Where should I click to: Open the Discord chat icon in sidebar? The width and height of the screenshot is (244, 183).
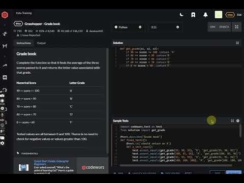pyautogui.click(x=5, y=78)
